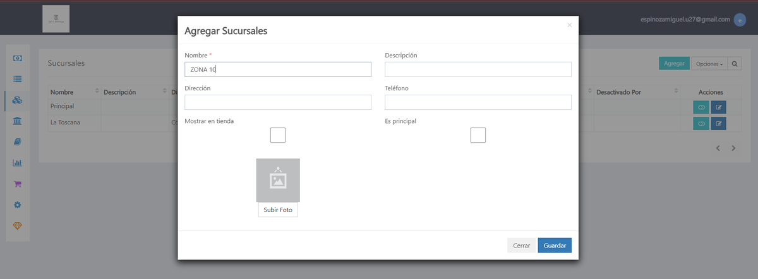Check the Es principal checkbox

point(478,135)
